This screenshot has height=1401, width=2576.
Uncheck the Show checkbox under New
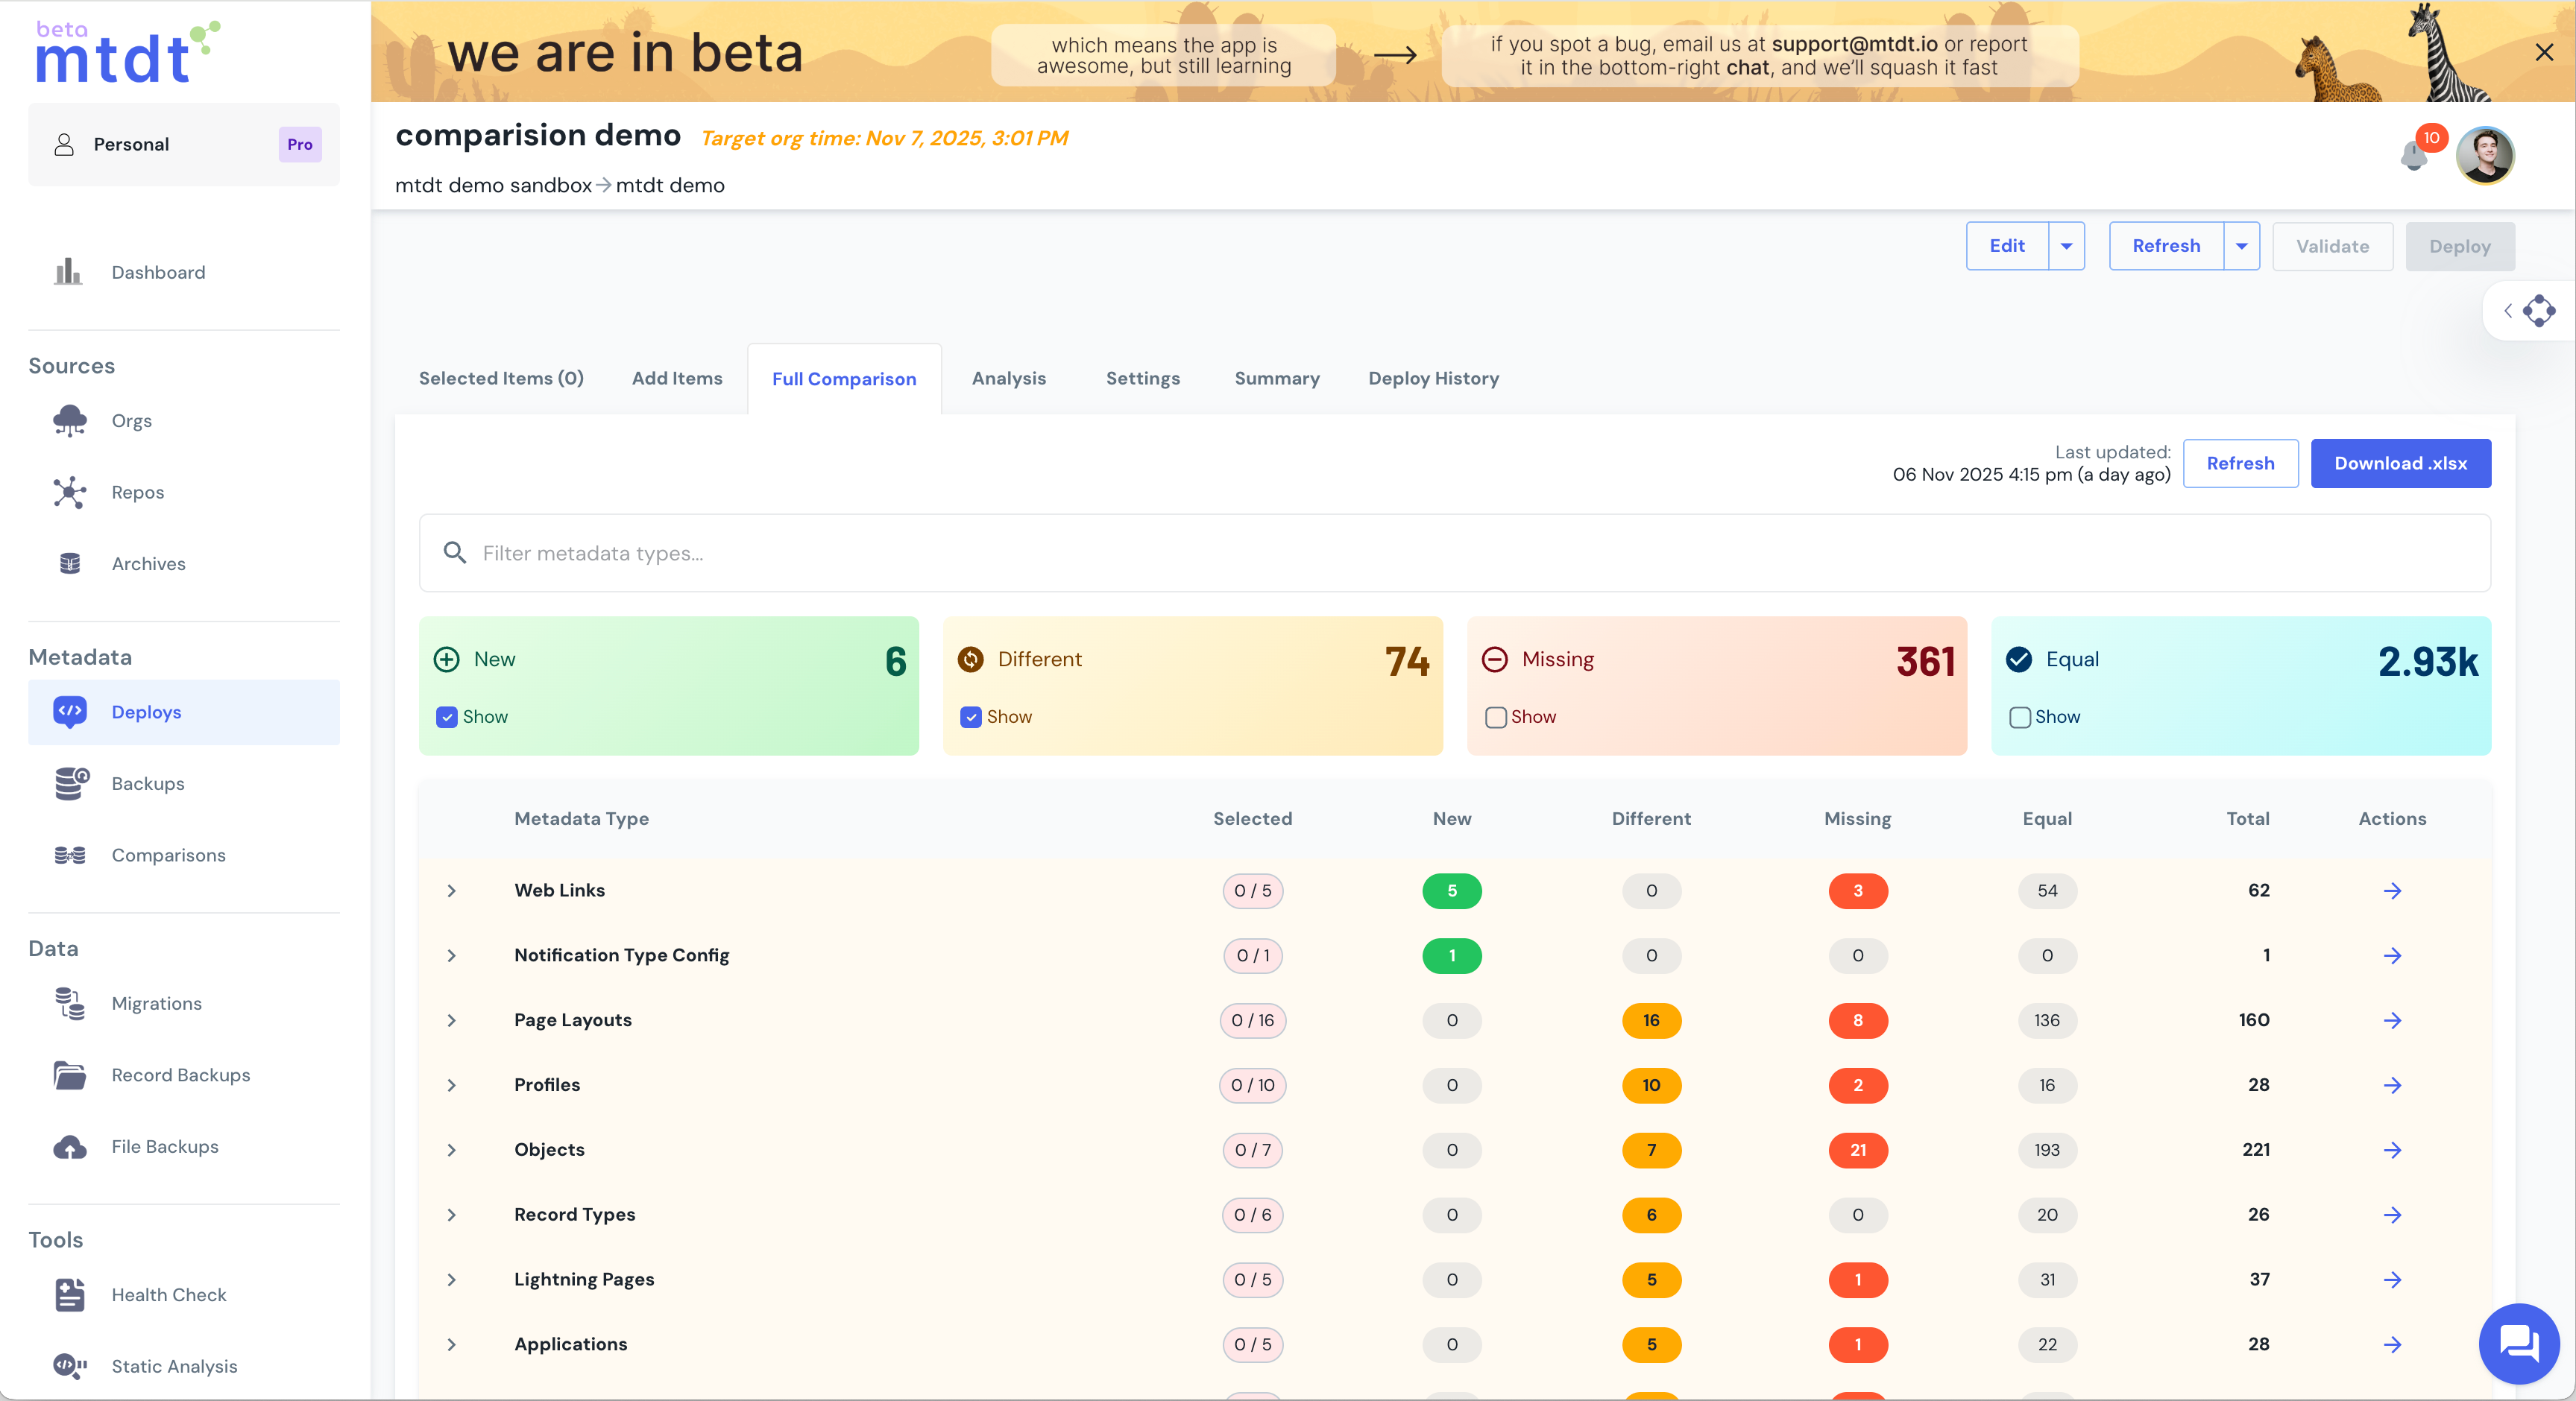[447, 718]
